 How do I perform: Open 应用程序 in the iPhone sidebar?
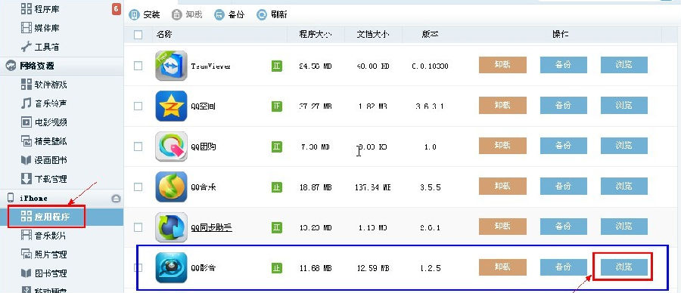(46, 217)
